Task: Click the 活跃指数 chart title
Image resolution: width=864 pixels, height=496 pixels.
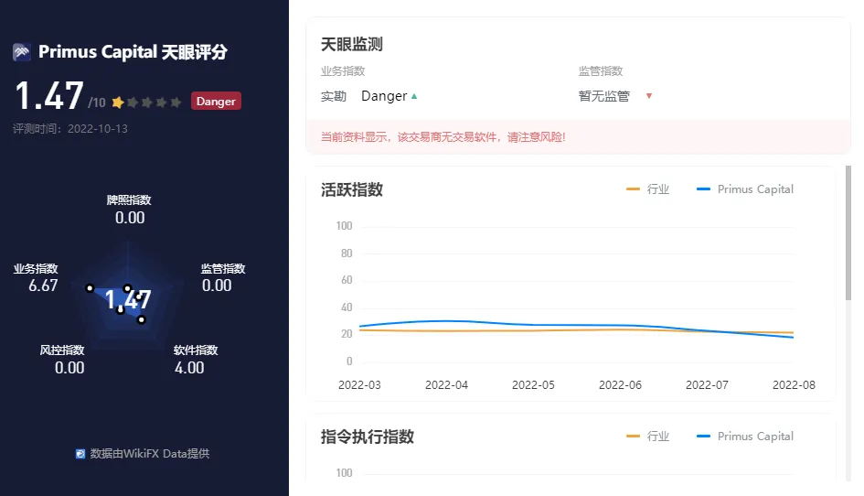Action: point(352,189)
